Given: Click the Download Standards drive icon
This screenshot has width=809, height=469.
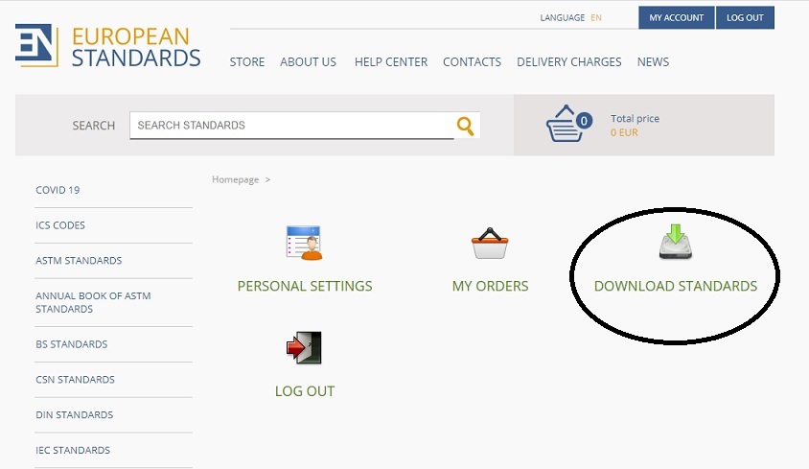Looking at the screenshot, I should coord(676,242).
